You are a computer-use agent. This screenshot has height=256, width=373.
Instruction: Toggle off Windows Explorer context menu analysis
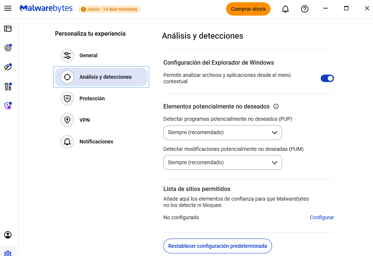[x=327, y=78]
